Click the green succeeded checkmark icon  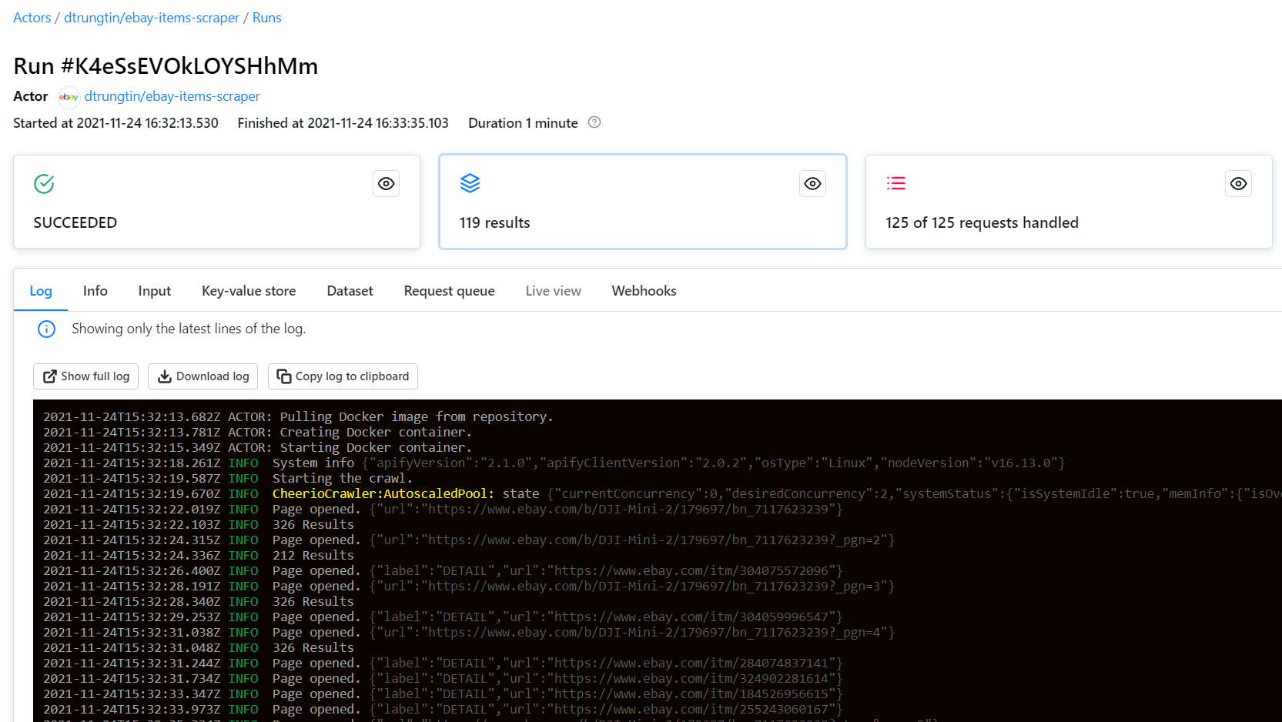(44, 184)
